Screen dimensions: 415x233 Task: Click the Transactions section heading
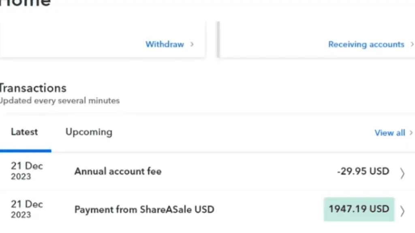click(33, 88)
